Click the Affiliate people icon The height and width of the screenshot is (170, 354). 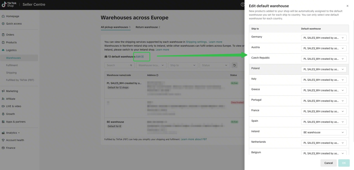pos(3,99)
